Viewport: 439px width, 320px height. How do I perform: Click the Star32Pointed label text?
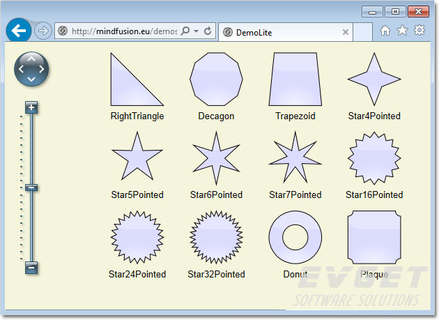point(216,274)
